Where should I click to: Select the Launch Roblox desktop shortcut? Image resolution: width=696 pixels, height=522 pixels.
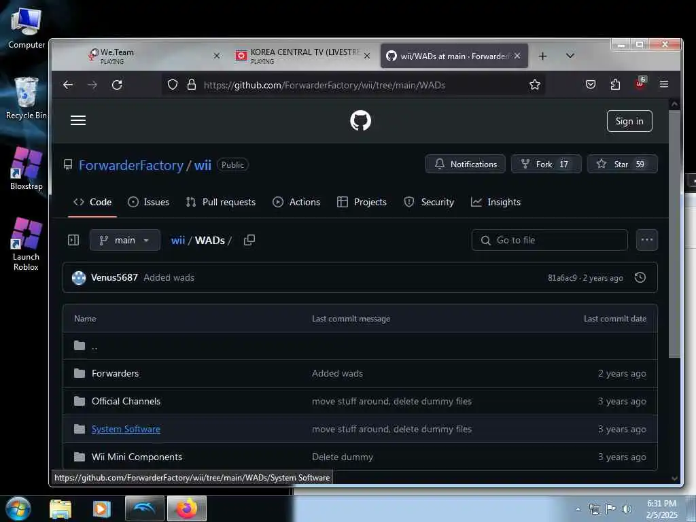click(26, 244)
